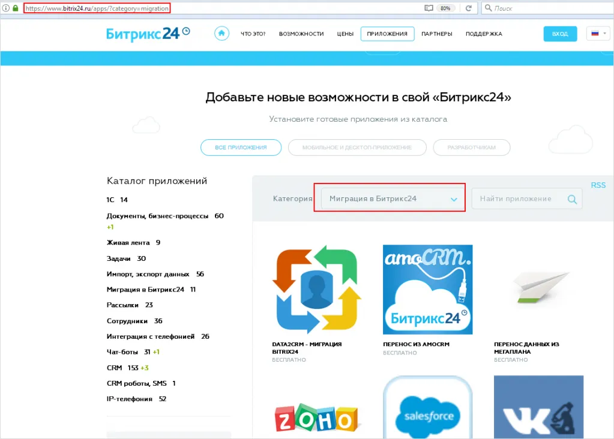Select 'Чат-боты' category in catalog
Screen dimensions: 614x439
pos(124,352)
